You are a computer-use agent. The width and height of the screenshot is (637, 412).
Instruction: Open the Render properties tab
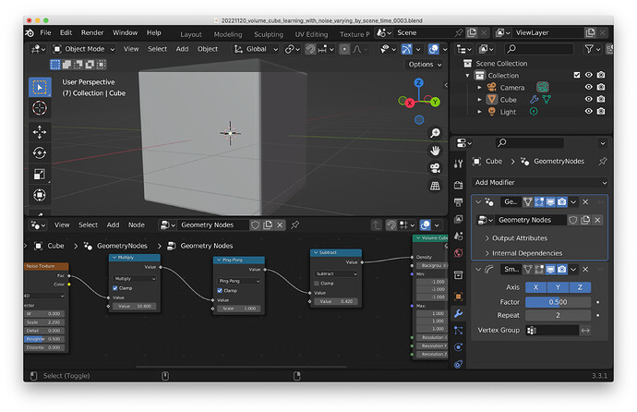point(458,185)
